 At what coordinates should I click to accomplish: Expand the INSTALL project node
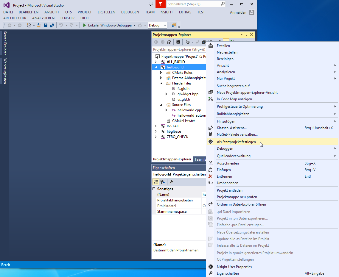[x=156, y=126]
